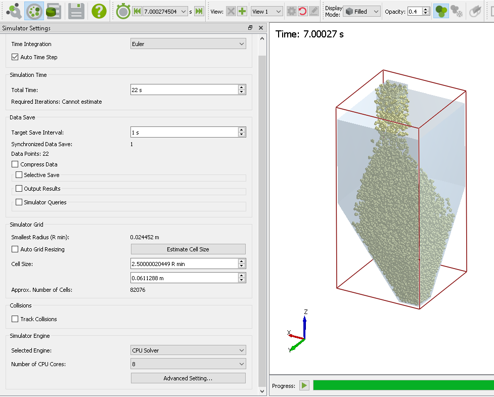Screen dimensions: 494x397
Task: Disable Auto Time Step
Action: 15,57
